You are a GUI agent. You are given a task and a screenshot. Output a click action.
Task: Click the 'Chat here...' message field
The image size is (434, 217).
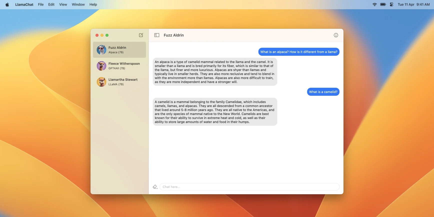[249, 187]
